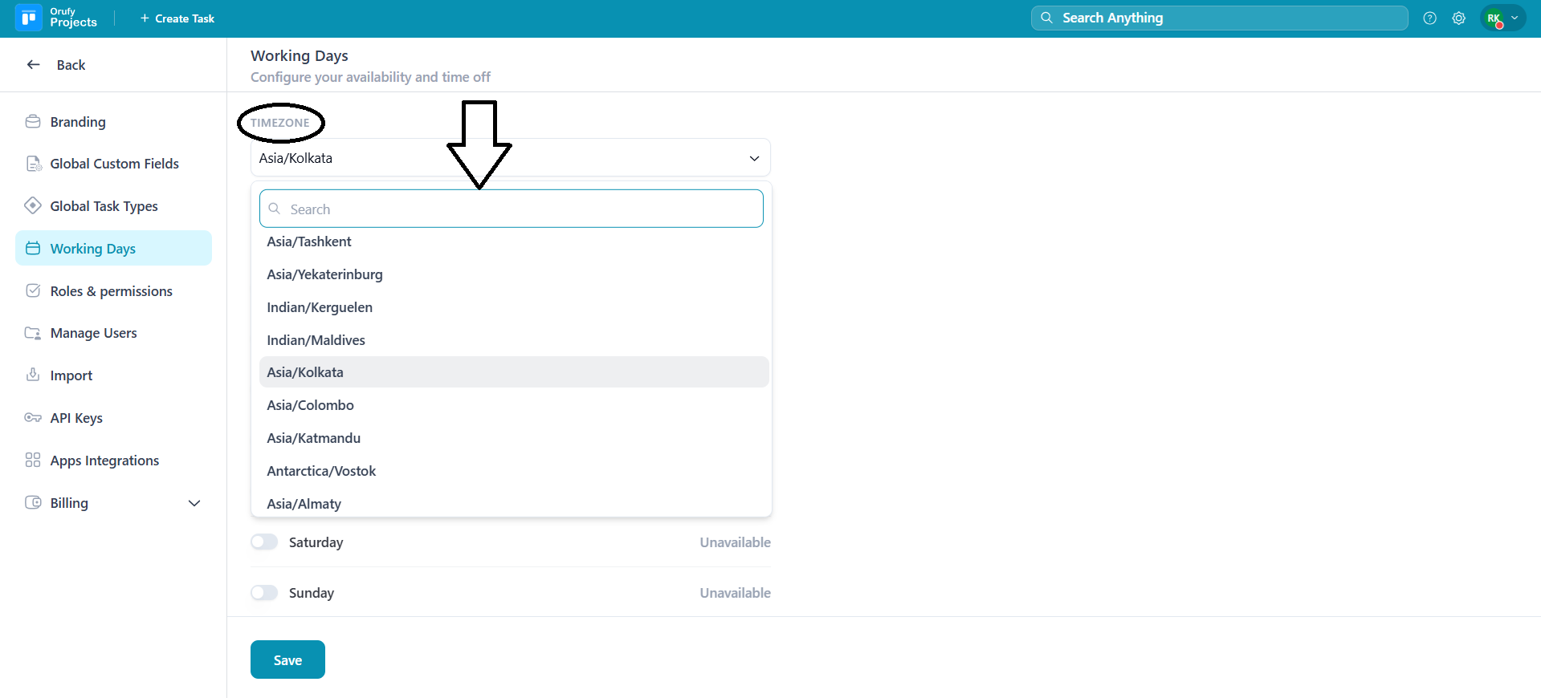
Task: Enable the Sunday availability toggle
Action: pos(264,593)
